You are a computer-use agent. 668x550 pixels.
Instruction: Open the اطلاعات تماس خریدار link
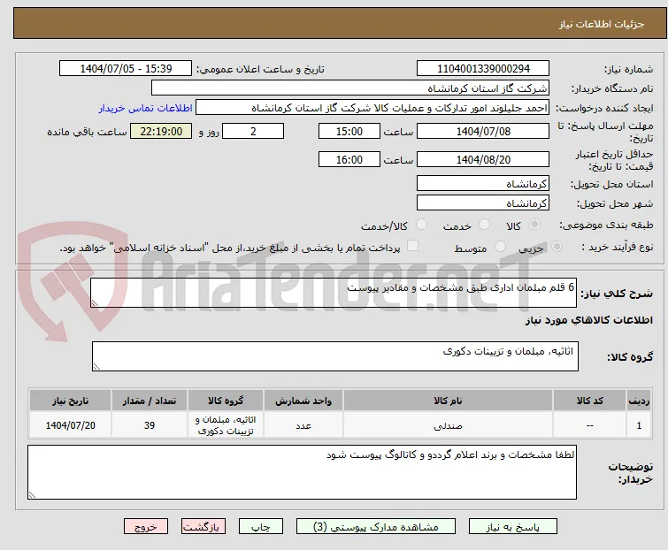146,108
